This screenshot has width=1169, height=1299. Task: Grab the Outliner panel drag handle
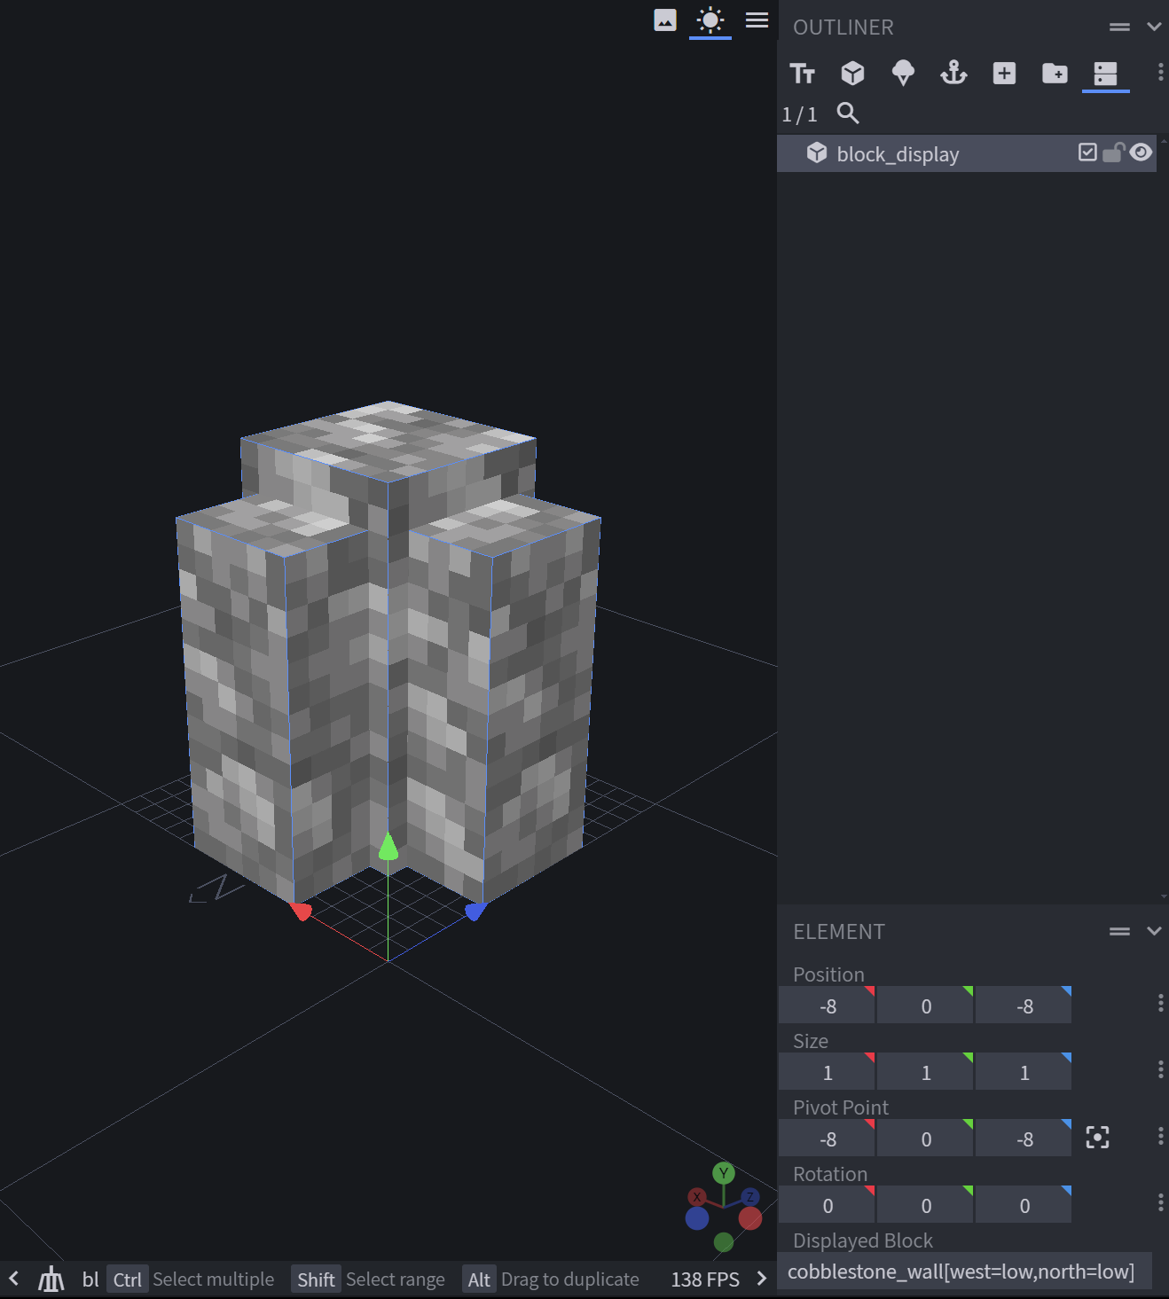pyautogui.click(x=1119, y=27)
